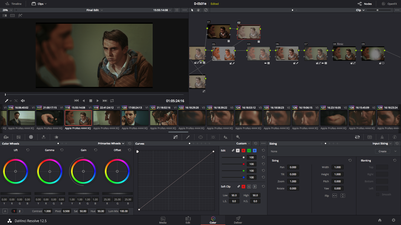Select thumbnail clip 118 in the timeline
The width and height of the screenshot is (401, 225).
pyautogui.click(x=78, y=117)
